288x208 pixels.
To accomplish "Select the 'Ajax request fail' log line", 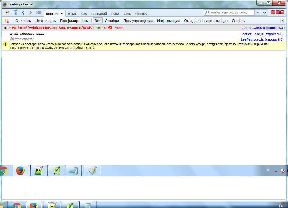I will point(27,34).
